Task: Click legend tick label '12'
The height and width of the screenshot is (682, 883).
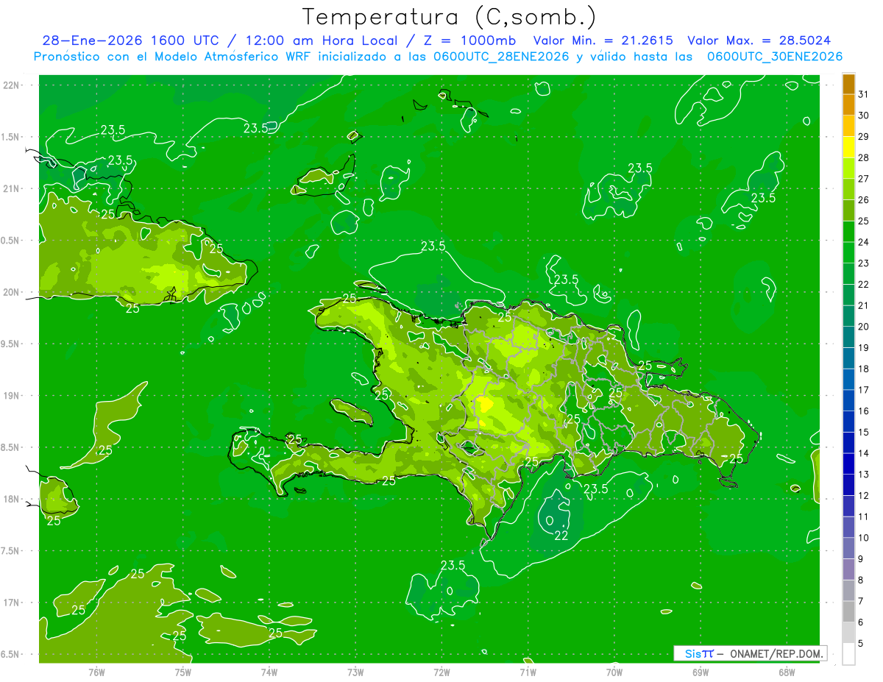Action: coord(864,496)
